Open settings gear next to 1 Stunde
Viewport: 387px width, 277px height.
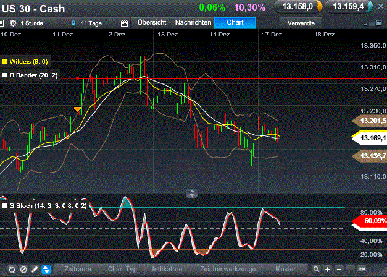[x=13, y=23]
